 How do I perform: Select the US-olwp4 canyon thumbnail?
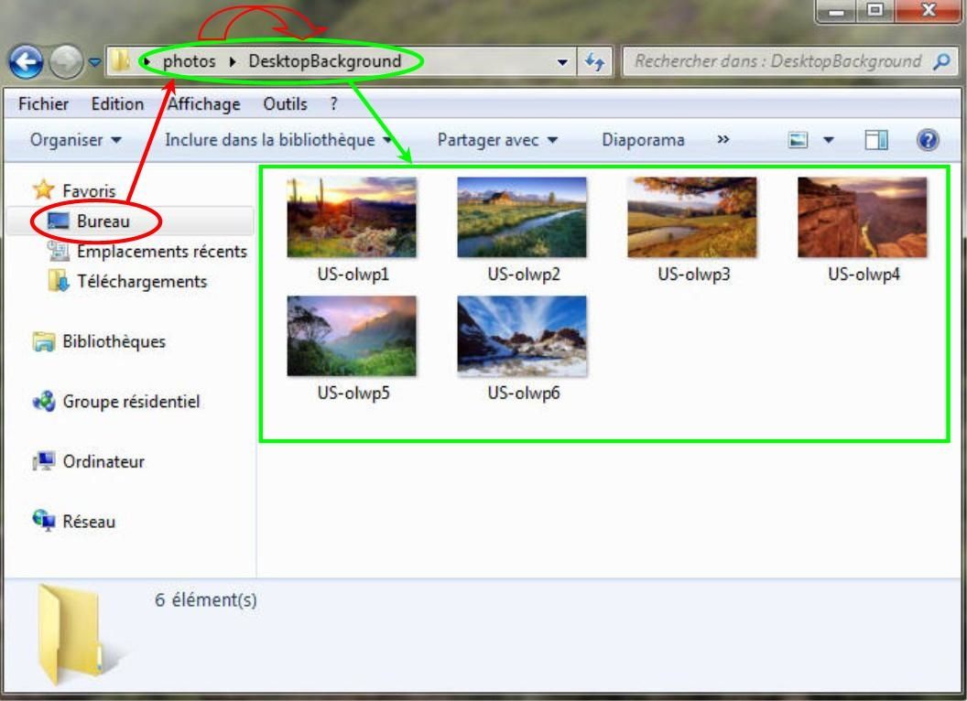pos(863,217)
